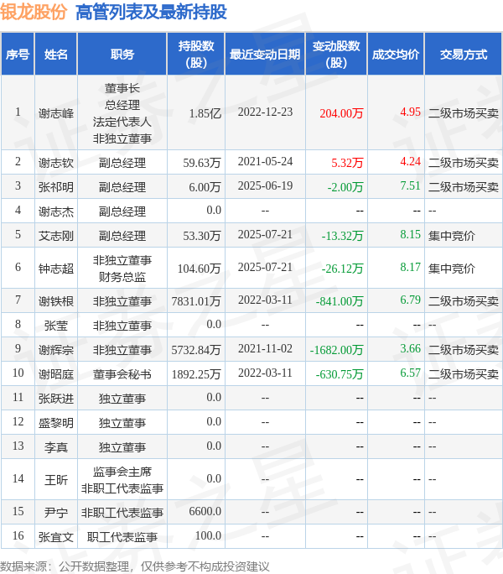
Task: Click the -841.00万 change value
Action: (x=340, y=301)
